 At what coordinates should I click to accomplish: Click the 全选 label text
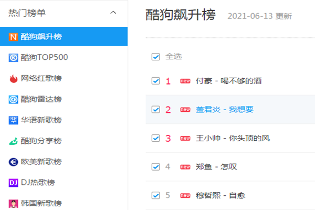174,57
